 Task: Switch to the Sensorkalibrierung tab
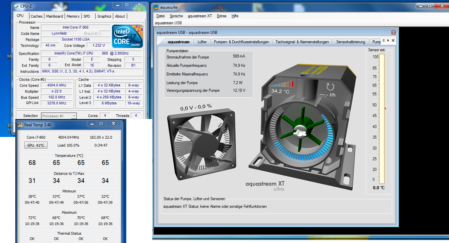click(x=350, y=42)
